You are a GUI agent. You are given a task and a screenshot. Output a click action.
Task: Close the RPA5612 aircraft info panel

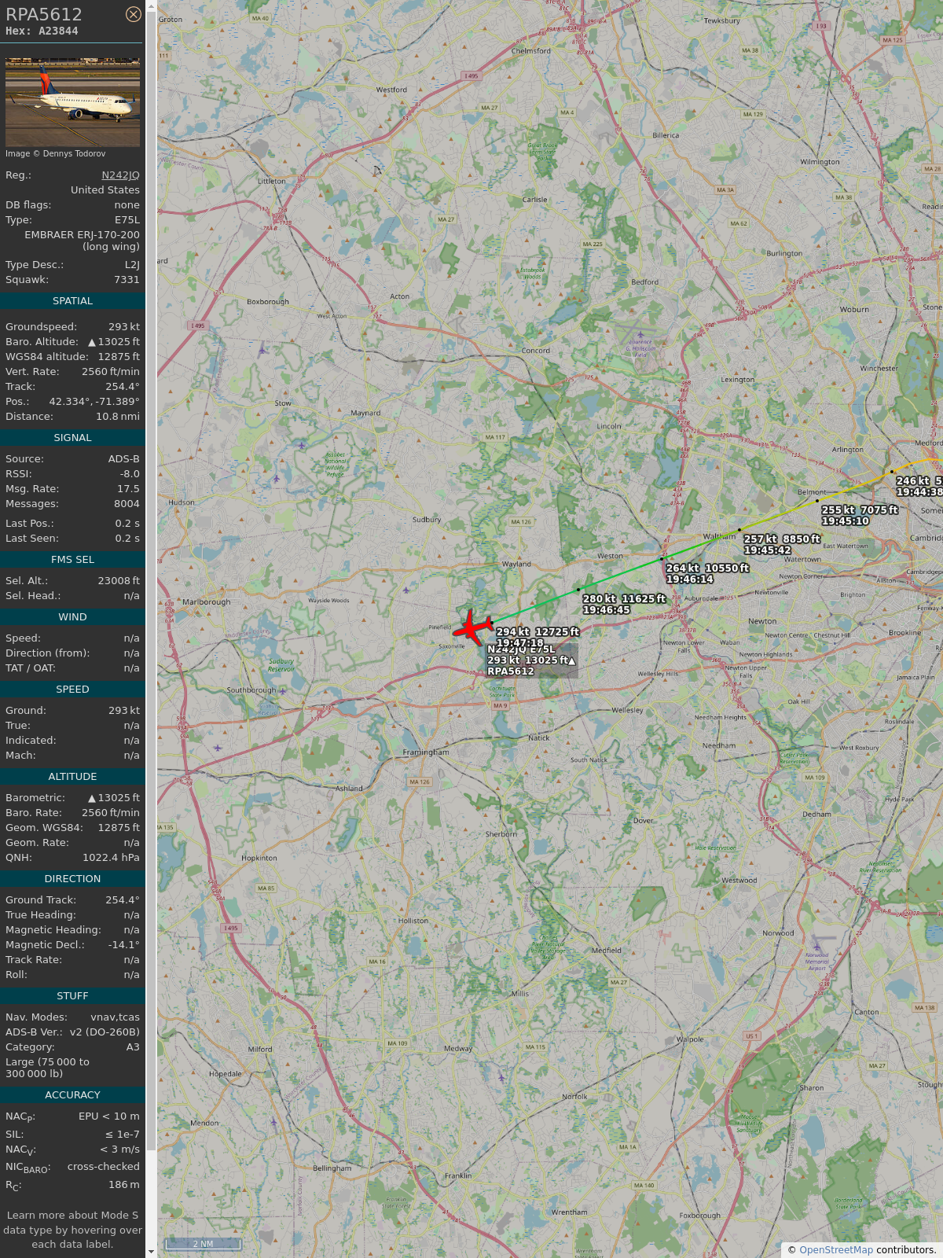pyautogui.click(x=134, y=14)
